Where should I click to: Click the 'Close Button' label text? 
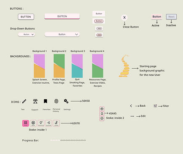[x=131, y=27]
